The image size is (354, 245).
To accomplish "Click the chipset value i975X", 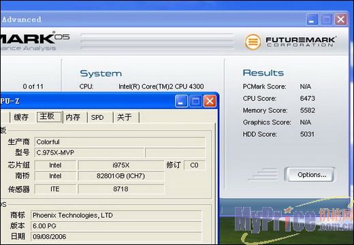I will [x=121, y=165].
